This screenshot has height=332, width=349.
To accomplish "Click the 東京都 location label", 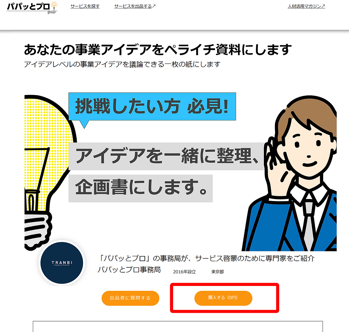I will (217, 272).
